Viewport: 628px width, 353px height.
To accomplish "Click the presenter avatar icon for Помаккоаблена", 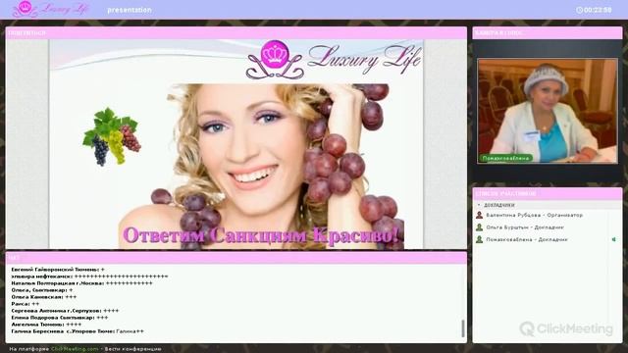I will coord(479,239).
